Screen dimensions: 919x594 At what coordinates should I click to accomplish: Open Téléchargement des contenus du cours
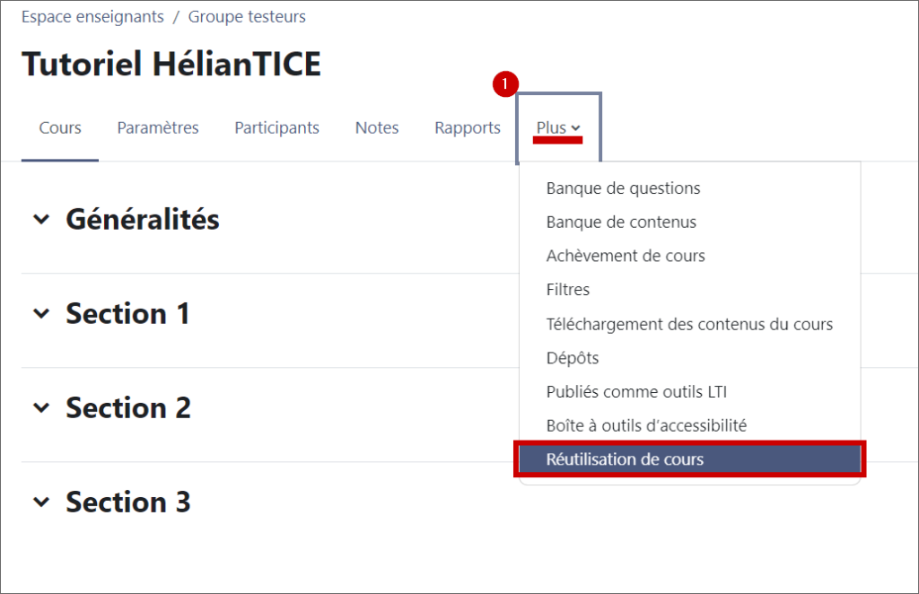point(690,324)
